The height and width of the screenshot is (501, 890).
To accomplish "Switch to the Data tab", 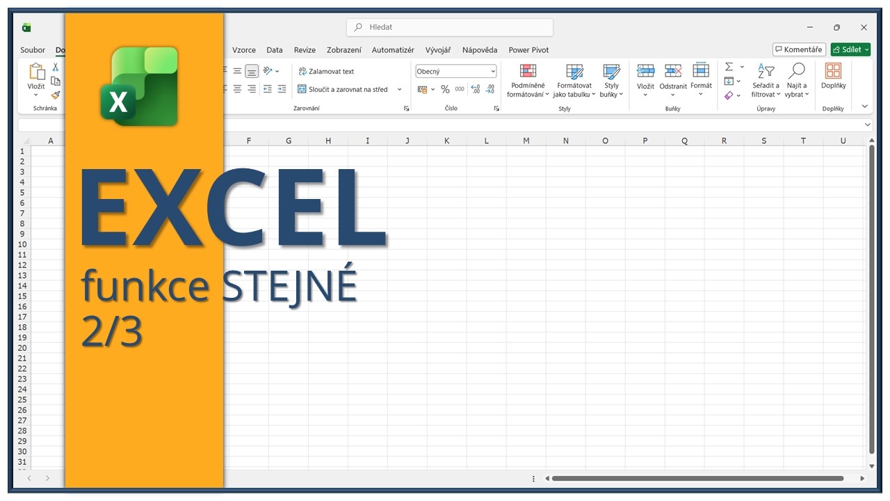I will (x=275, y=50).
